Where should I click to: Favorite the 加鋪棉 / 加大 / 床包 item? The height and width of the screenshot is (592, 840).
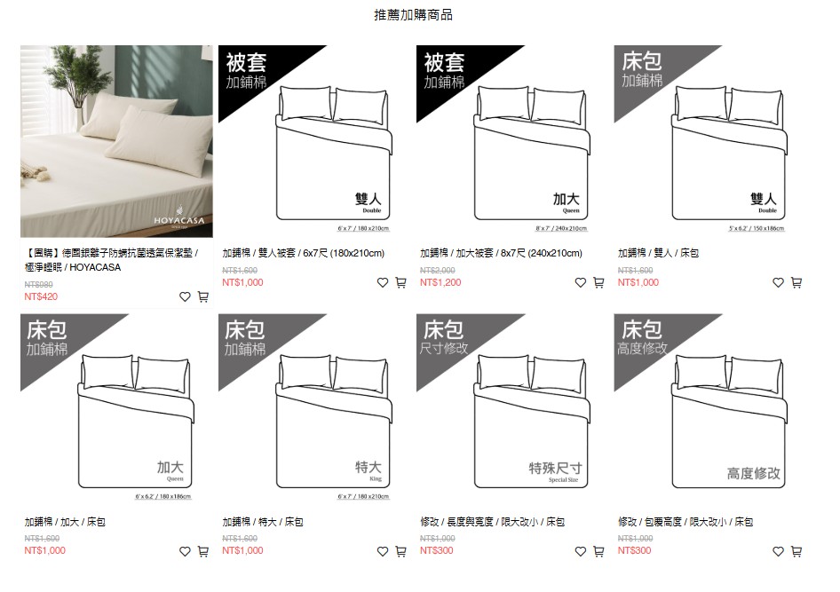tap(185, 551)
